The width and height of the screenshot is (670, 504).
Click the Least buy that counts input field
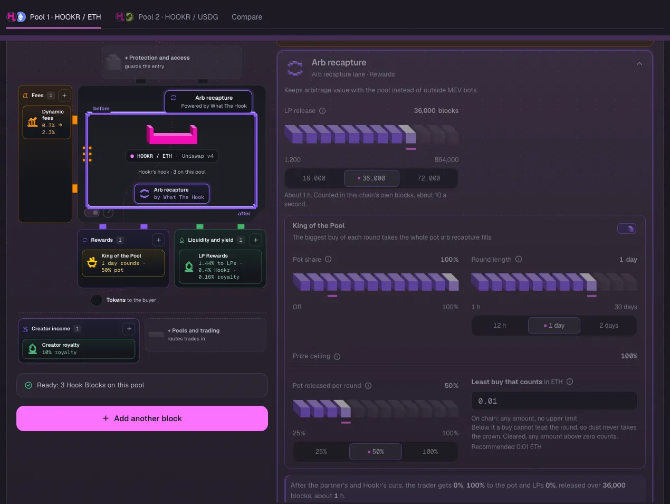554,401
